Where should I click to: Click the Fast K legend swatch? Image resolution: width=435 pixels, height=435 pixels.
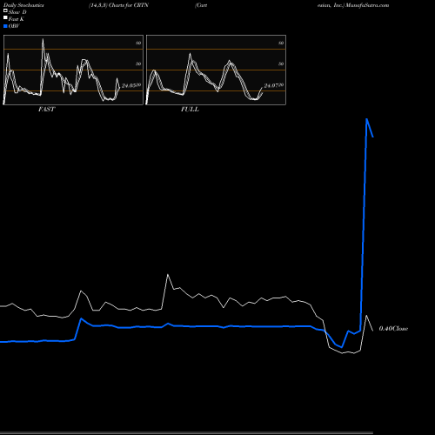click(5, 18)
